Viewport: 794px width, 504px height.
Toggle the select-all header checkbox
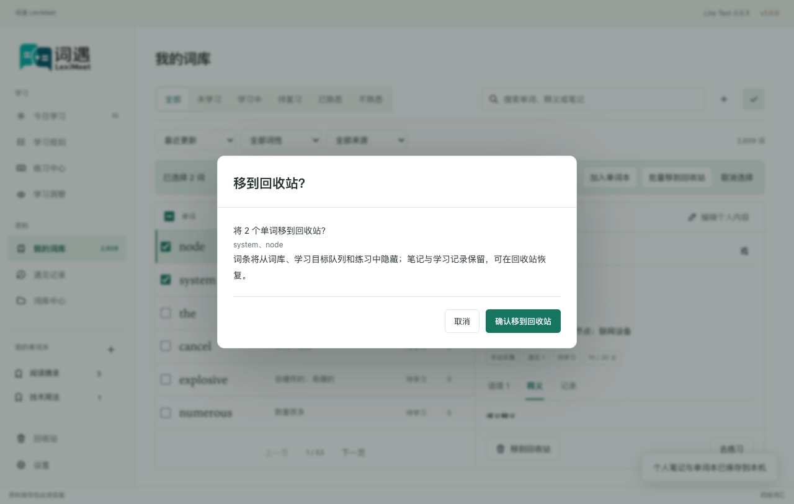[x=169, y=216]
